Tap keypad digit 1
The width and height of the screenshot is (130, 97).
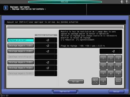[103, 58]
